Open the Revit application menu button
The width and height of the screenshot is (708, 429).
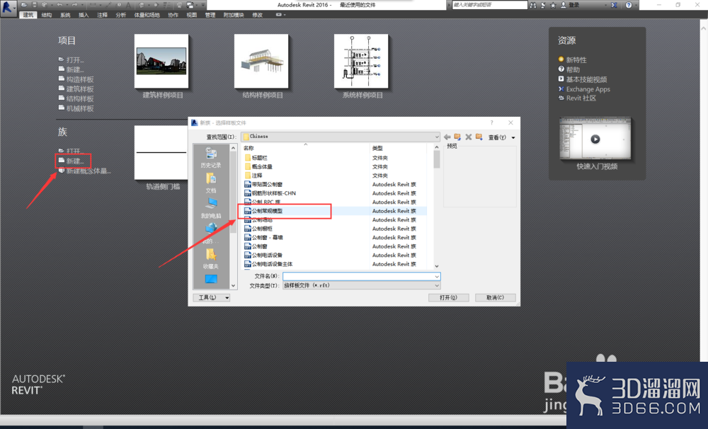tap(8, 8)
